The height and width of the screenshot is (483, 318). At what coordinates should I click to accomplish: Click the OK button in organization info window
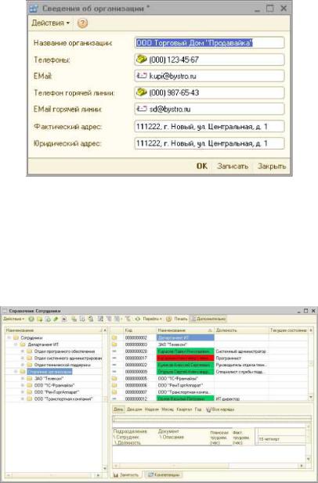click(x=202, y=166)
